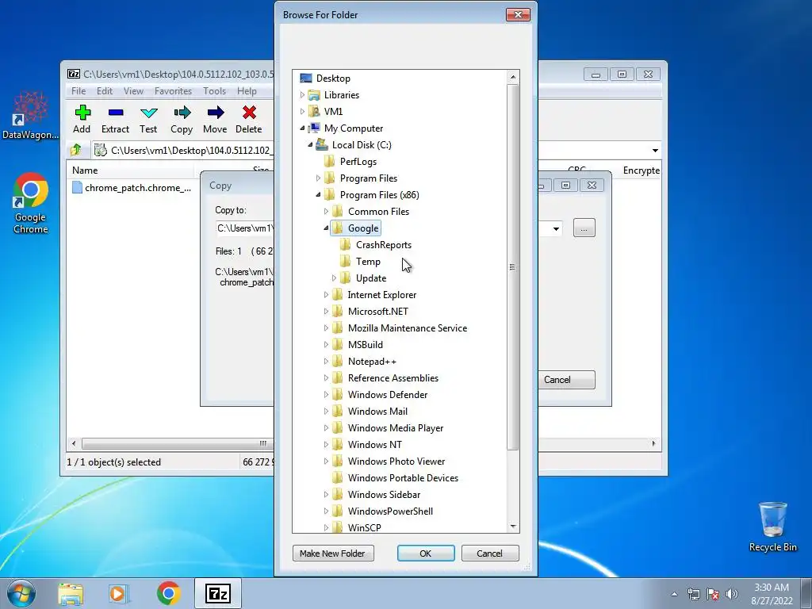The image size is (812, 609).
Task: Open the View menu in 7-Zip
Action: (x=133, y=91)
